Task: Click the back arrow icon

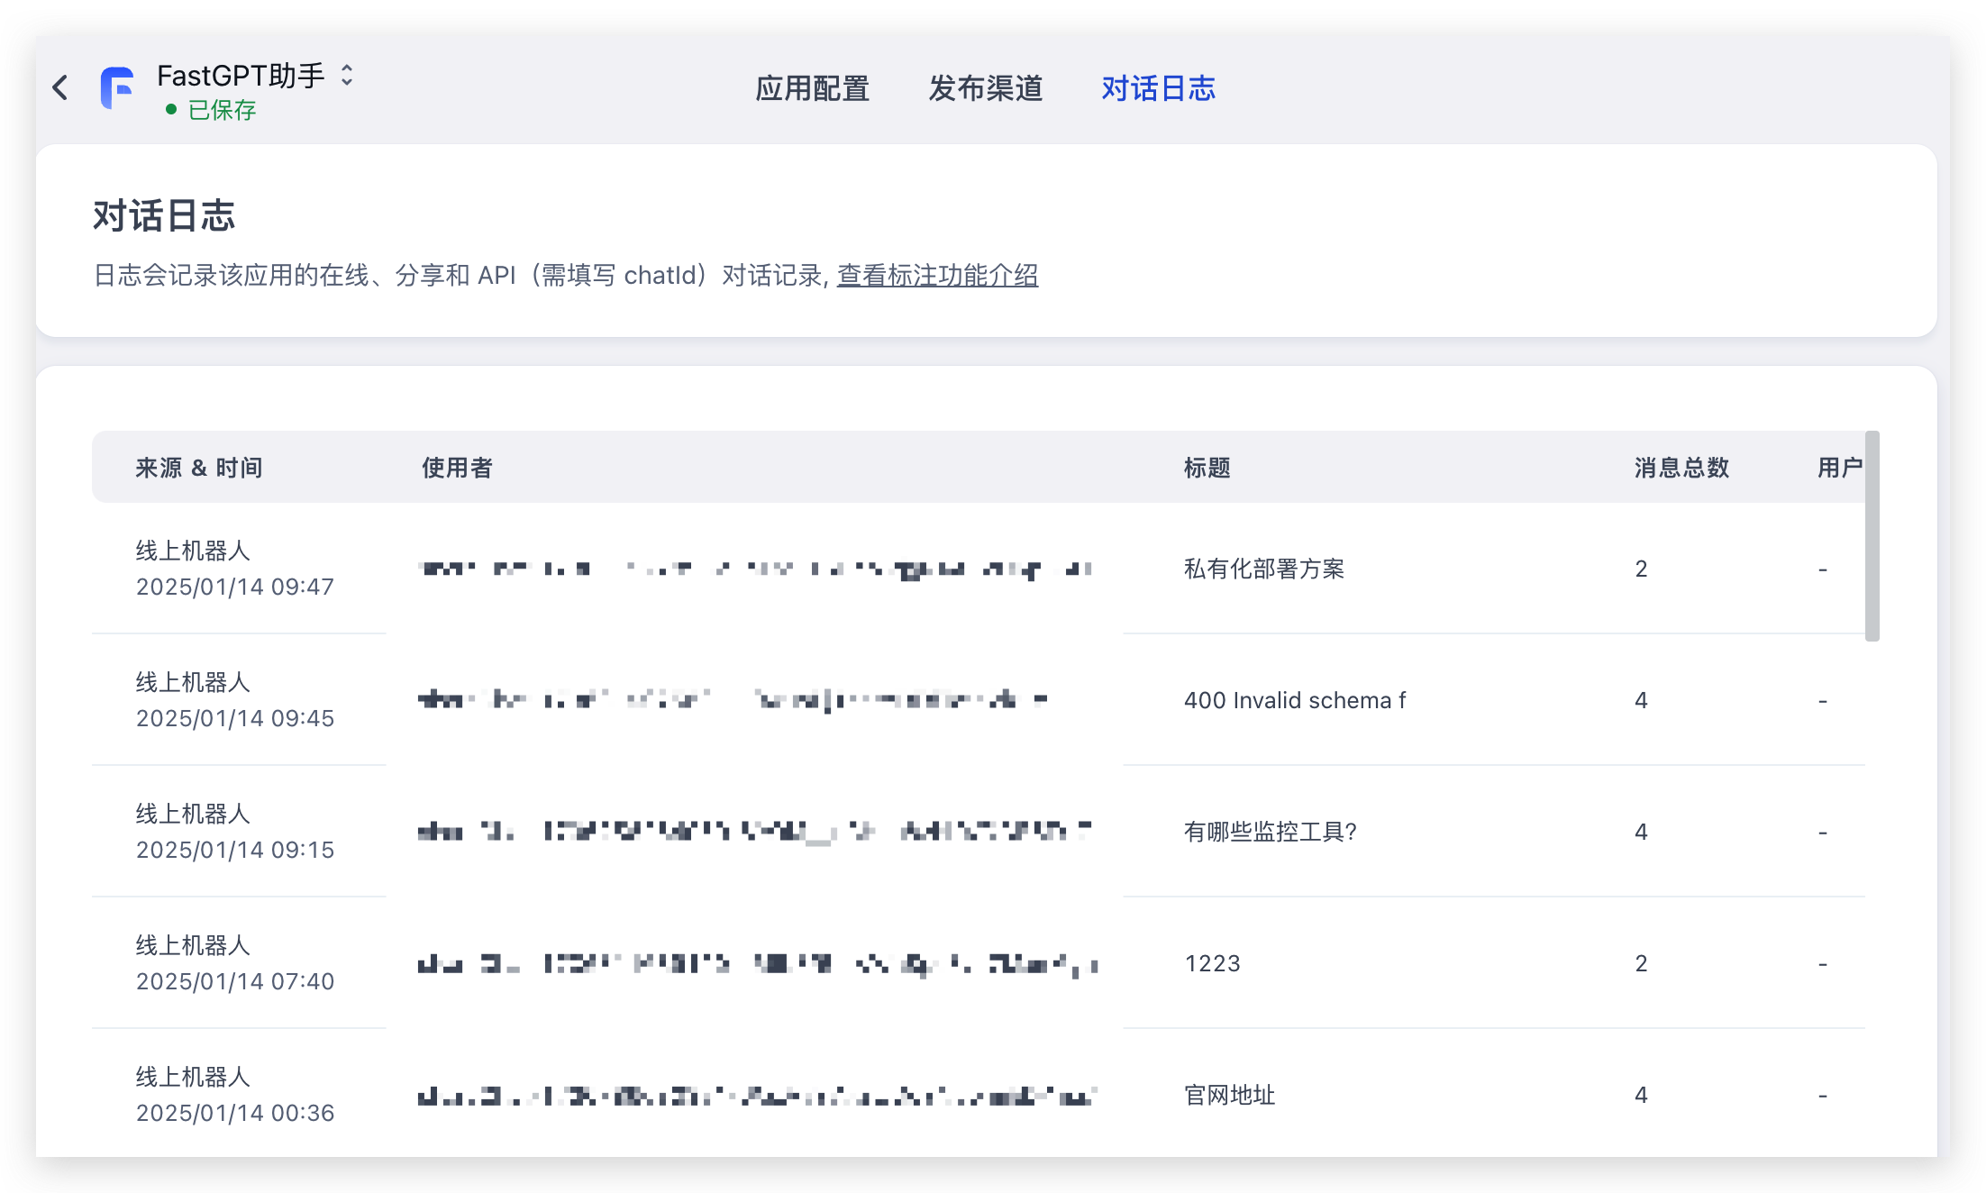Action: tap(60, 88)
